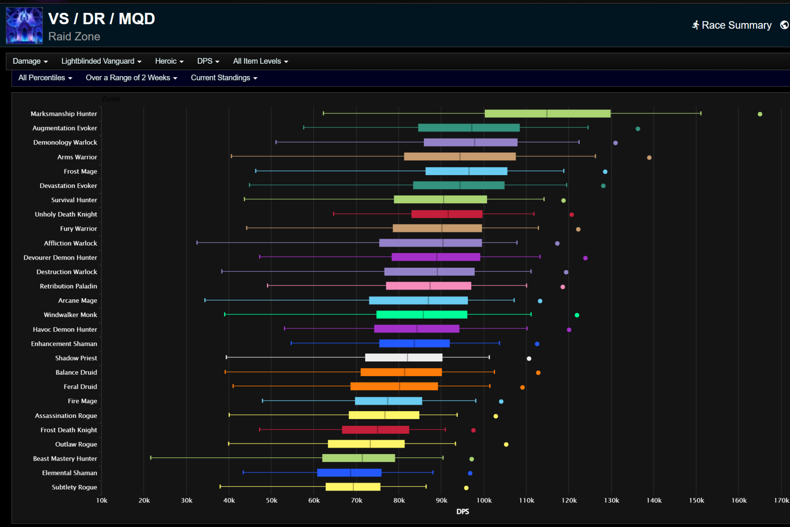790x527 pixels.
Task: Open the Current Standings menu
Action: [x=224, y=78]
